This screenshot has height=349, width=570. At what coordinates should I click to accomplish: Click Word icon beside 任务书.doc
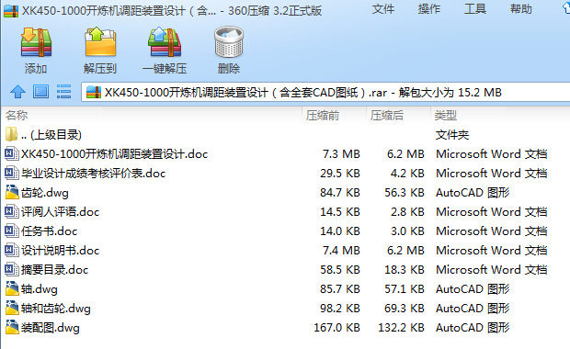tap(12, 231)
